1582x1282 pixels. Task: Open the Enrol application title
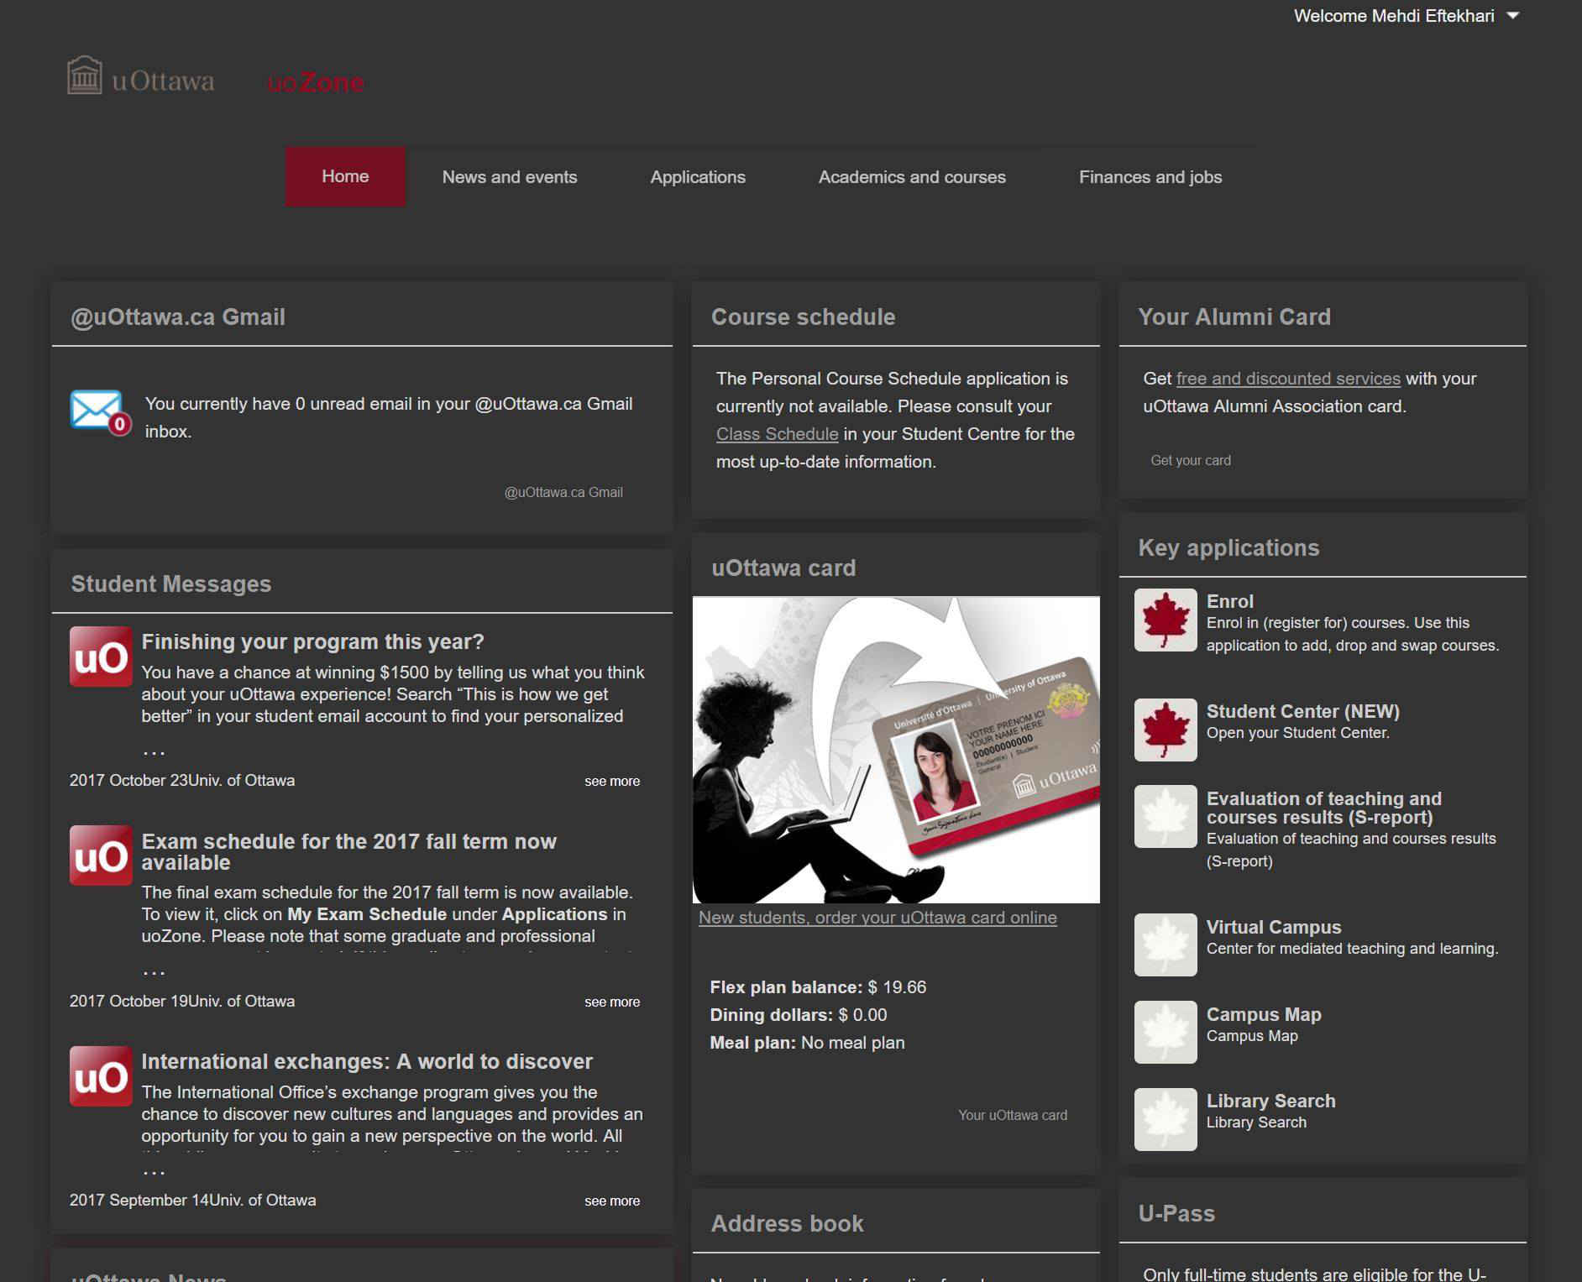pyautogui.click(x=1229, y=602)
